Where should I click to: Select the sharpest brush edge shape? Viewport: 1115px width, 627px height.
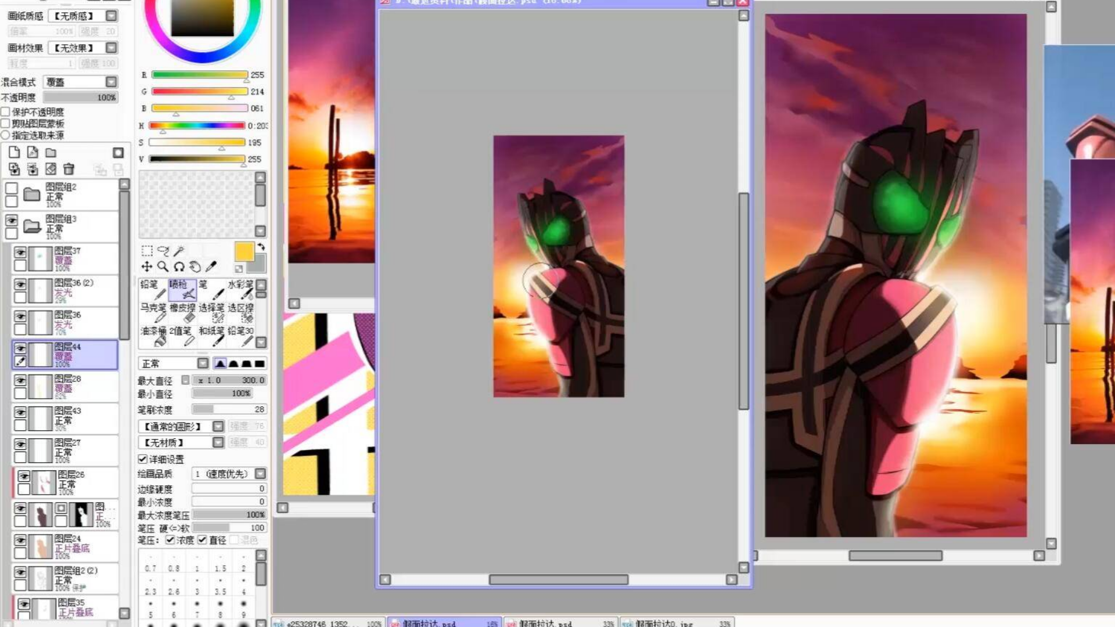tap(220, 363)
